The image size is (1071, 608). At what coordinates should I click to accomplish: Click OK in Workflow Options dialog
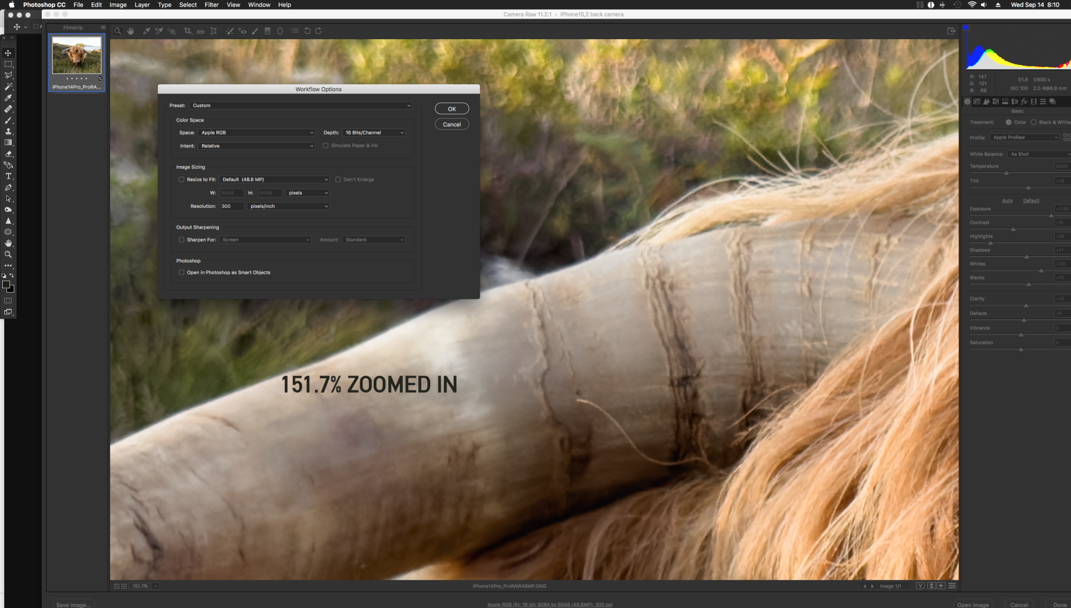click(x=451, y=109)
